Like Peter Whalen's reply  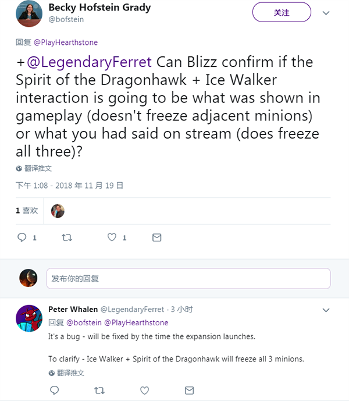click(x=144, y=391)
